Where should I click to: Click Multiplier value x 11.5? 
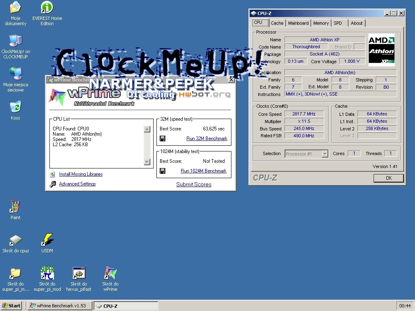tap(304, 121)
